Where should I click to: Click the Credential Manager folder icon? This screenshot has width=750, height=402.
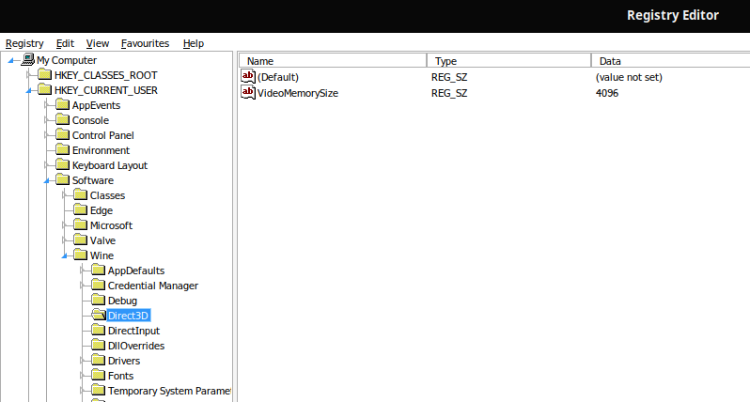(98, 285)
